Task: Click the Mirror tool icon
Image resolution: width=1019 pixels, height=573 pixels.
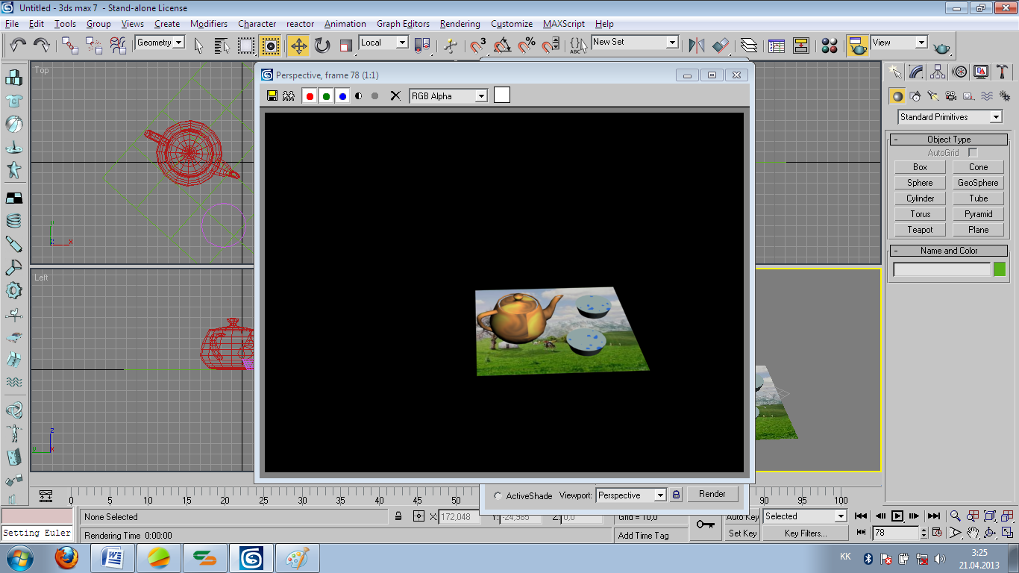Action: pyautogui.click(x=697, y=46)
